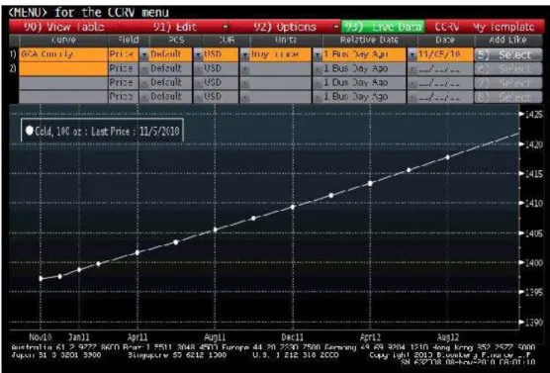Viewport: 550px width, 373px height.
Task: Click the Dec11 x-axis label
Action: point(292,337)
